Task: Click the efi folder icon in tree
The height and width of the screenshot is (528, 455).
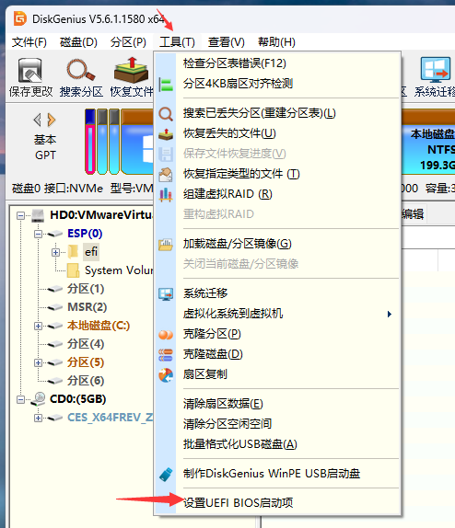Action: (x=73, y=251)
